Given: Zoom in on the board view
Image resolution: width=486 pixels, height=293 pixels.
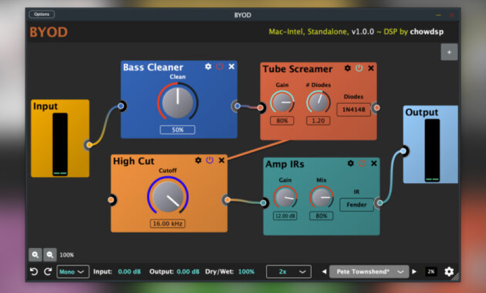Looking at the screenshot, I should tap(36, 255).
